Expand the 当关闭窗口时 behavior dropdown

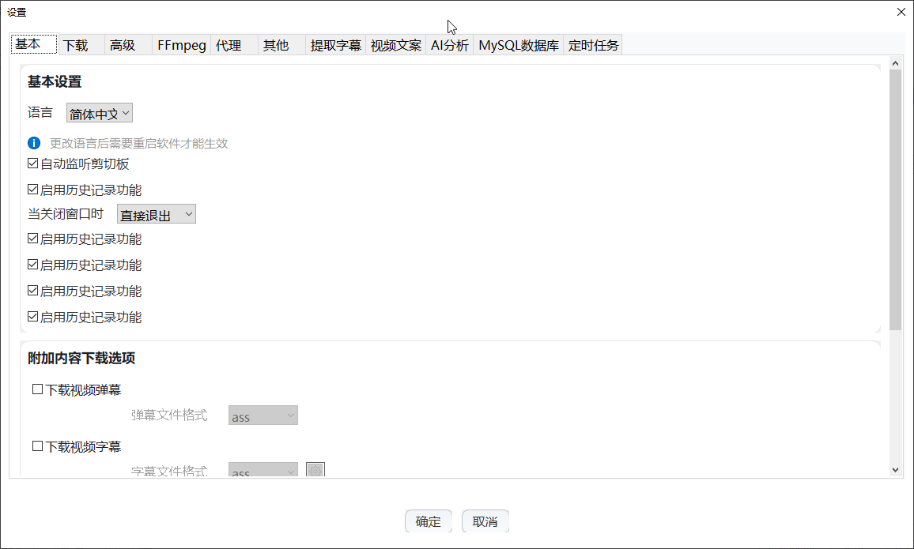click(x=156, y=213)
